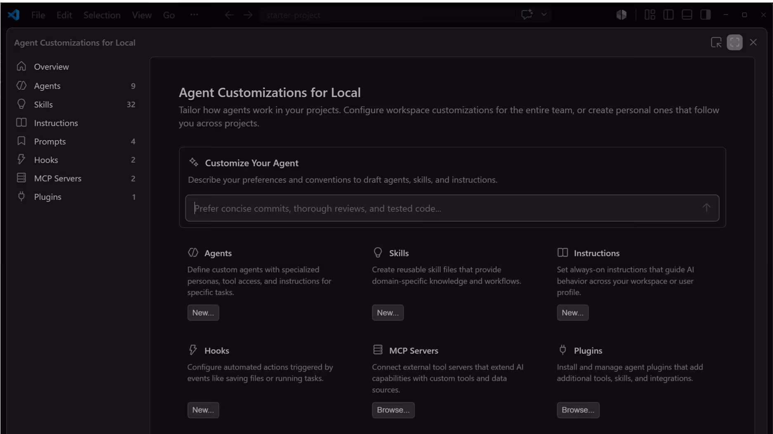
Task: Click the Skills lightbulb sidebar icon
Action: [21, 104]
